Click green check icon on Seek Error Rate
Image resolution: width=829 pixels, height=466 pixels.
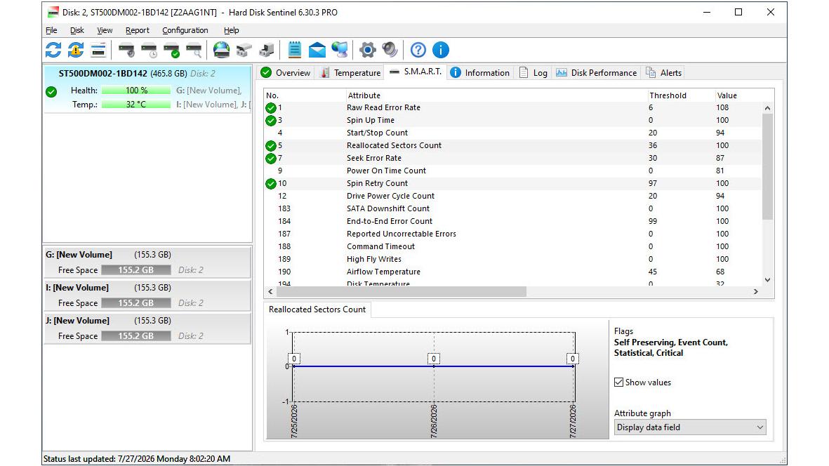pos(271,159)
